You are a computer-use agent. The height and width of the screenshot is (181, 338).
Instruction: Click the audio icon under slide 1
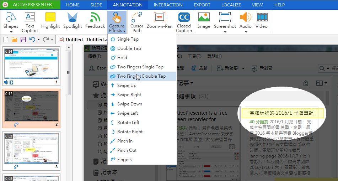point(6,82)
